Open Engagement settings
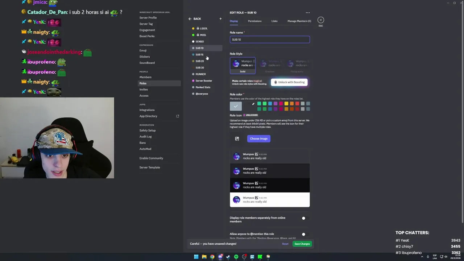This screenshot has height=261, width=464. [147, 30]
